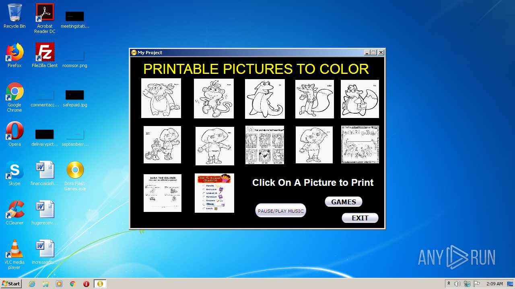
Task: Click the EXIT button
Action: pyautogui.click(x=360, y=218)
